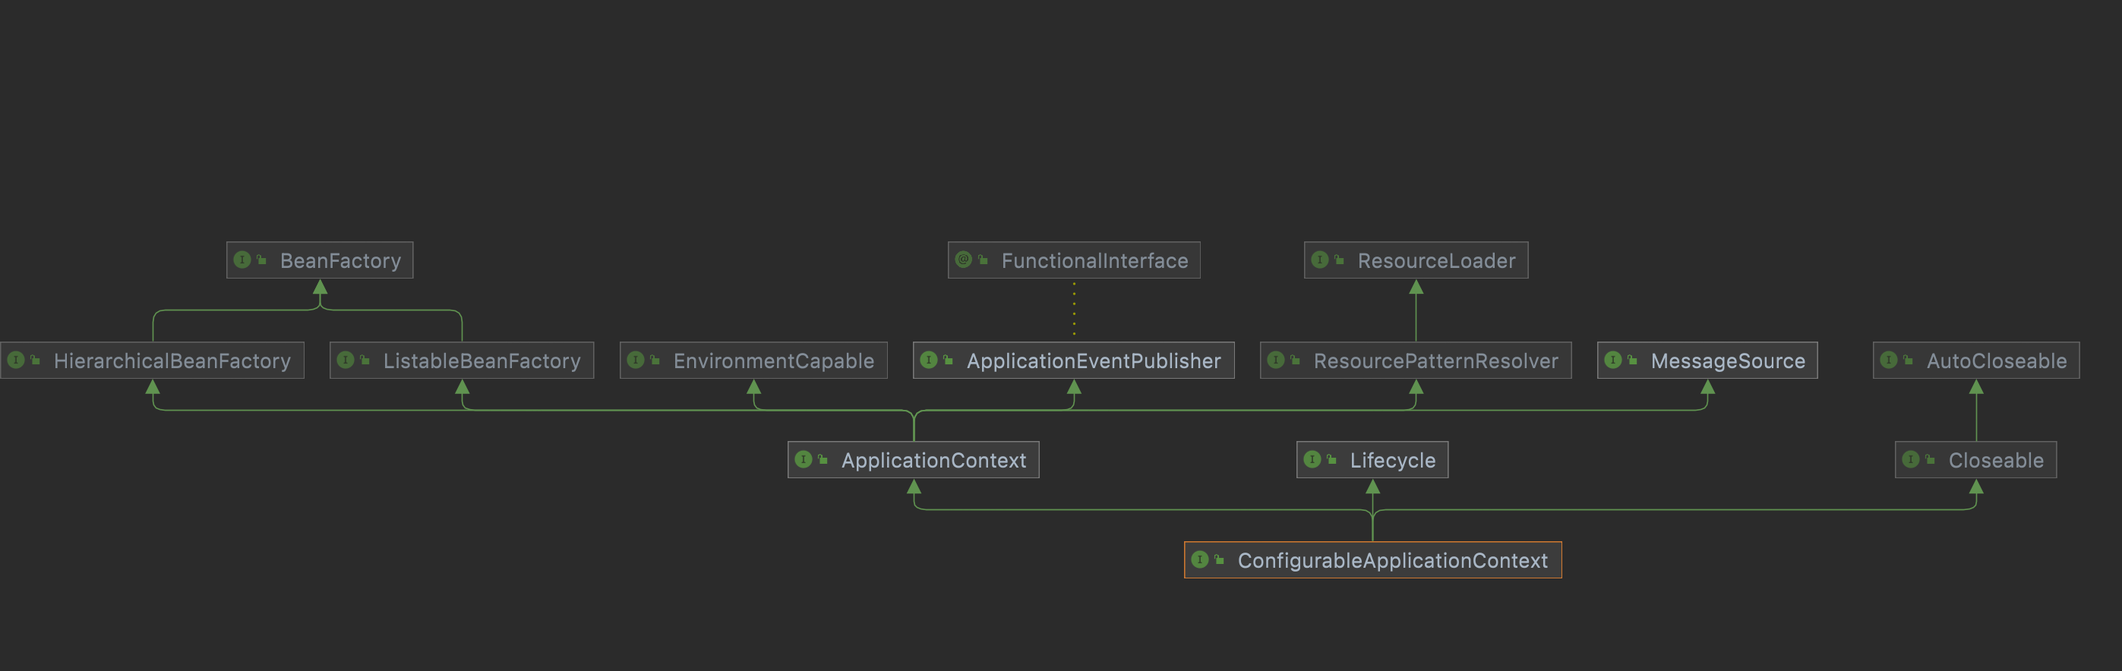Viewport: 2122px width, 671px height.
Task: Select the MessageSource label text
Action: 1727,361
